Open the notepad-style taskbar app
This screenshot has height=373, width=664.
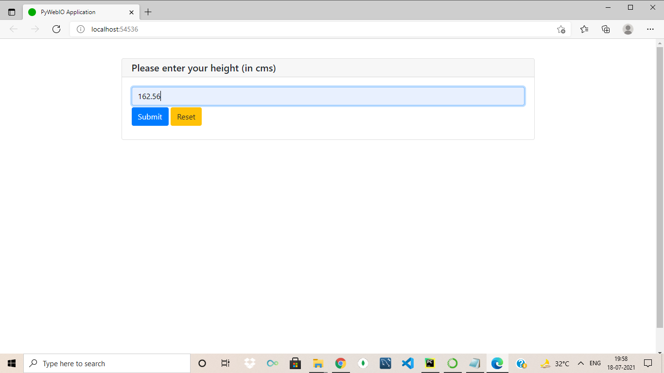pyautogui.click(x=475, y=363)
